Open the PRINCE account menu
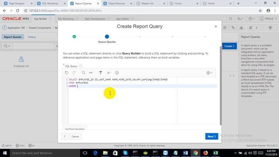Viewport: 279px width, 157px height. tap(269, 19)
